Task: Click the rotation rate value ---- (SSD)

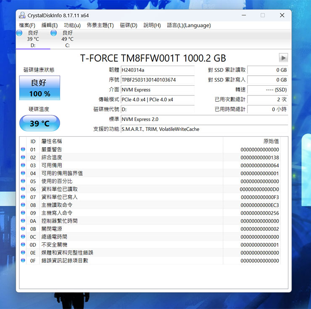Action: click(268, 90)
